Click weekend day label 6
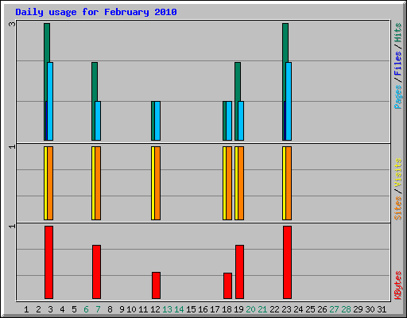Screen dimensions: 407x318 pos(86,309)
